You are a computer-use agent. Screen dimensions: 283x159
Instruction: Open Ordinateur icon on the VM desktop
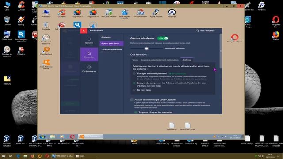click(x=46, y=14)
